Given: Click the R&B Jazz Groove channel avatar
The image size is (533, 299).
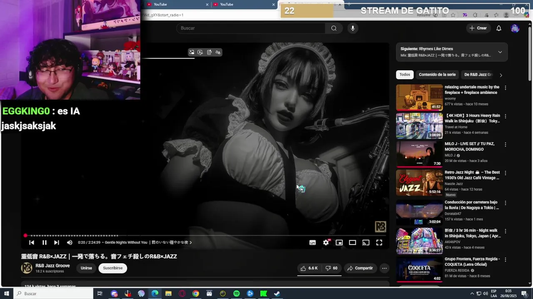Looking at the screenshot, I should pos(27,268).
